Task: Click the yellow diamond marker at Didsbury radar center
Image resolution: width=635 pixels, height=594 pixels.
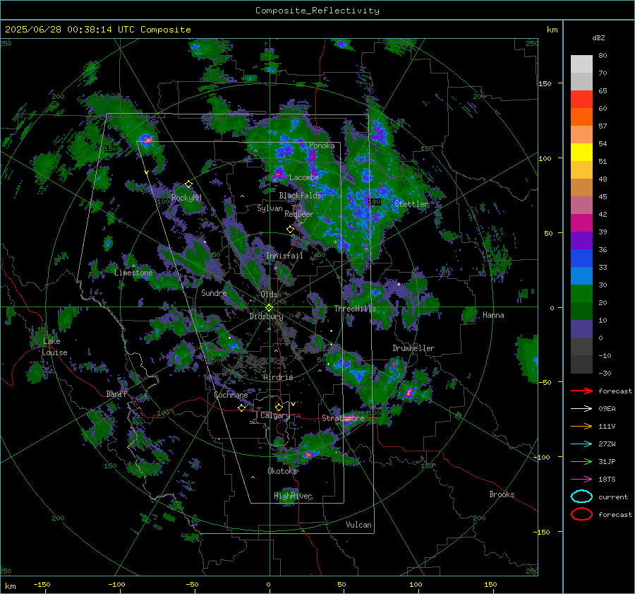Action: coord(269,308)
